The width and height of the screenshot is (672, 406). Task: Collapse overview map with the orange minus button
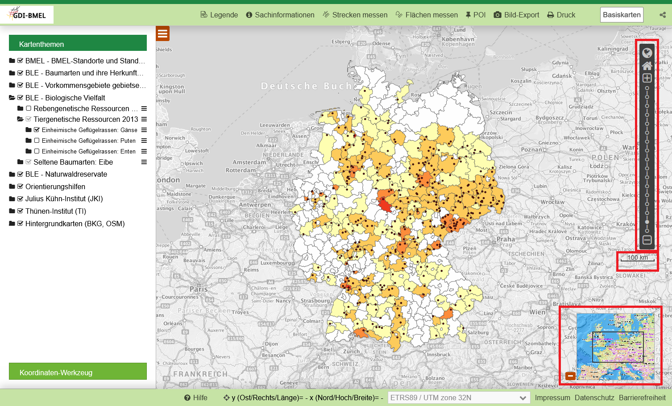pos(570,376)
